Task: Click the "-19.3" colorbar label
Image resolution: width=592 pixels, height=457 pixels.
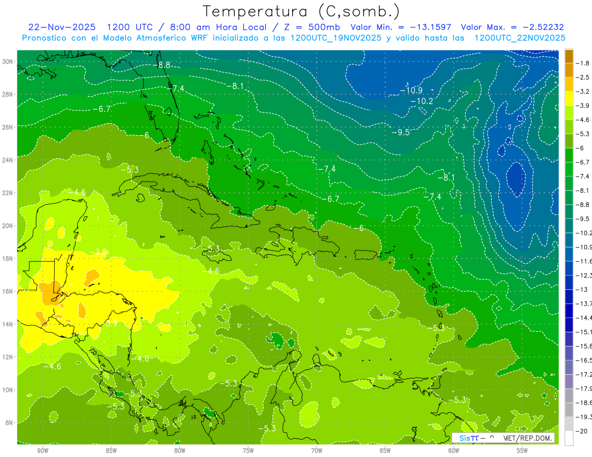Action: (584, 417)
